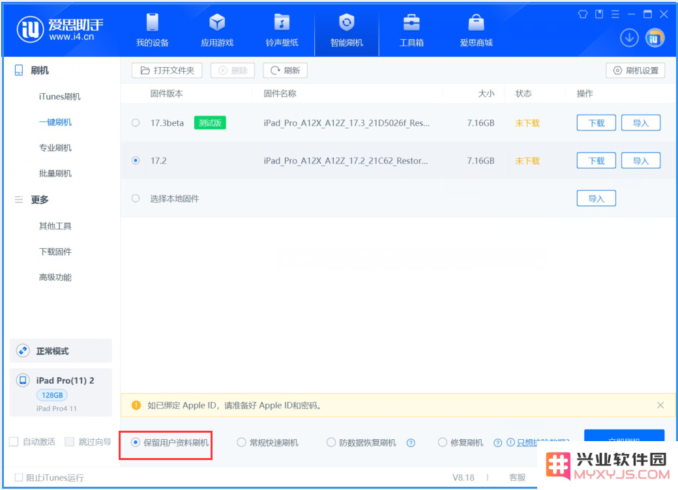Click the 正常模式 mode indicator
Screen dimensions: 678x490
[x=61, y=351]
